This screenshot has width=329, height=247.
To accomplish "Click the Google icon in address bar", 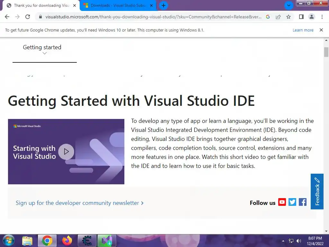I will (x=268, y=17).
